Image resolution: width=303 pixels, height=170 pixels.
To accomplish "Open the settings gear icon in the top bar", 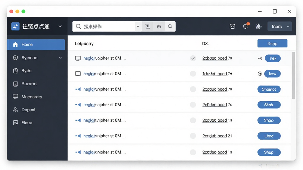I will 258,26.
